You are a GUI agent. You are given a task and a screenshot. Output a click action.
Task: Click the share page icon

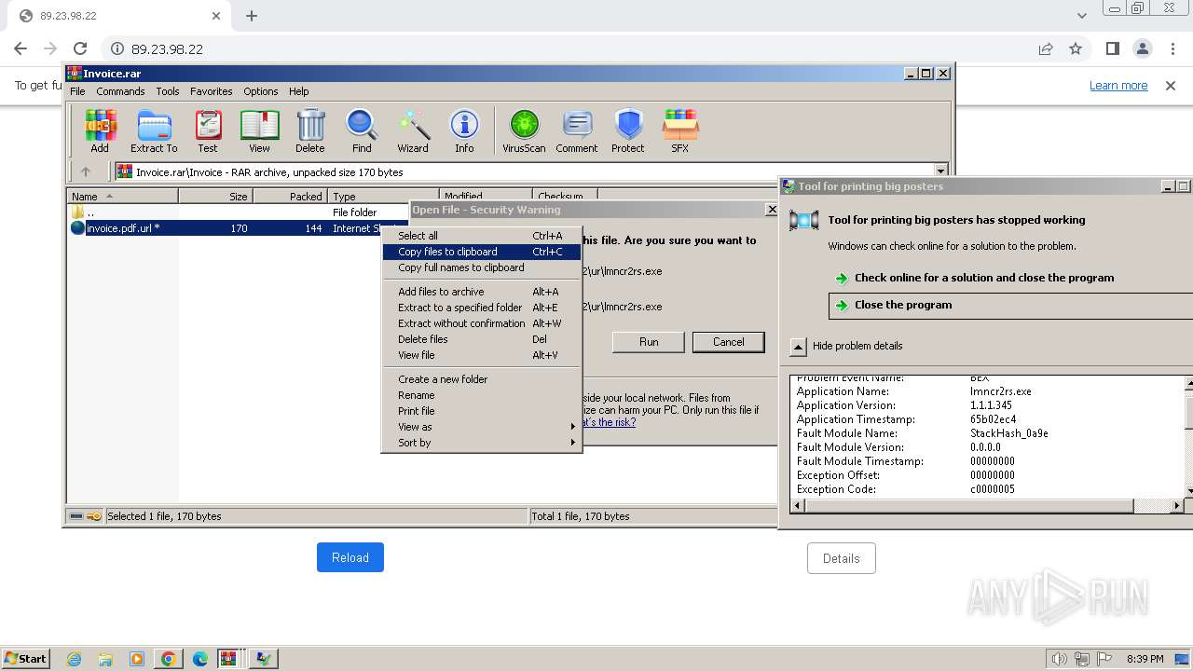point(1046,48)
